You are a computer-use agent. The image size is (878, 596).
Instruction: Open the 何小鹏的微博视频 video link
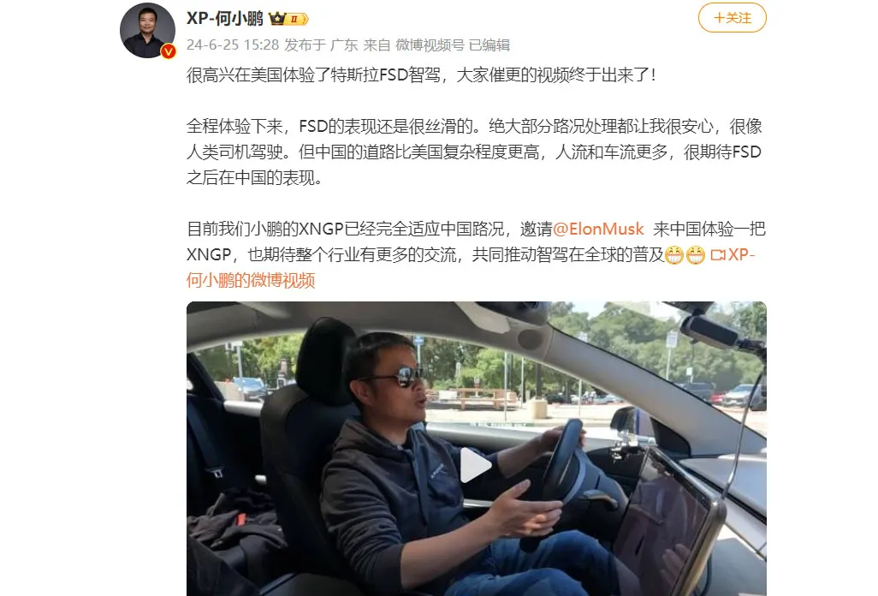click(x=251, y=280)
